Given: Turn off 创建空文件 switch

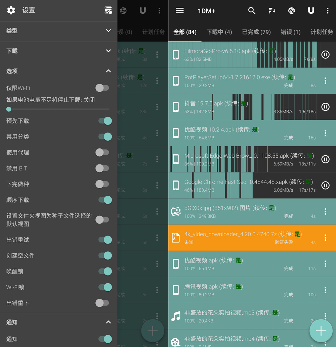Looking at the screenshot, I should [105, 255].
